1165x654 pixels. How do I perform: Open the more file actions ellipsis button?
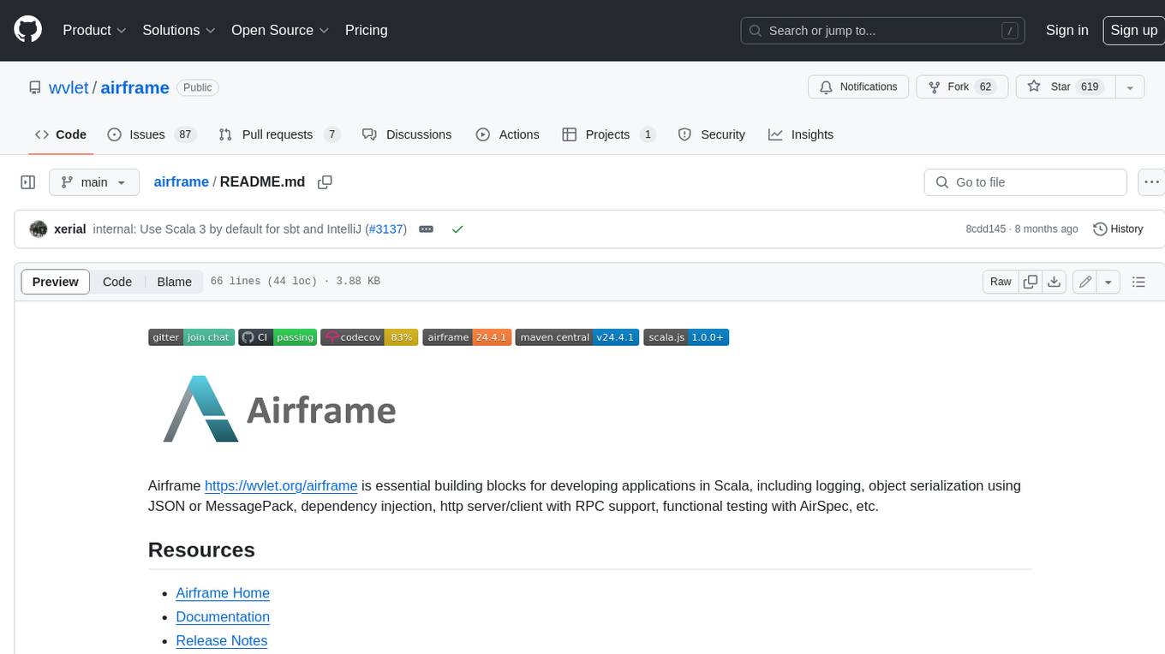(1151, 182)
